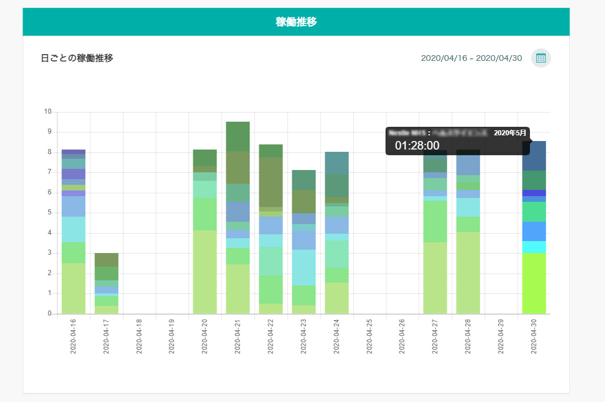Click the x-axis label 2020-04-24
Screen dimensions: 605x402
point(337,337)
